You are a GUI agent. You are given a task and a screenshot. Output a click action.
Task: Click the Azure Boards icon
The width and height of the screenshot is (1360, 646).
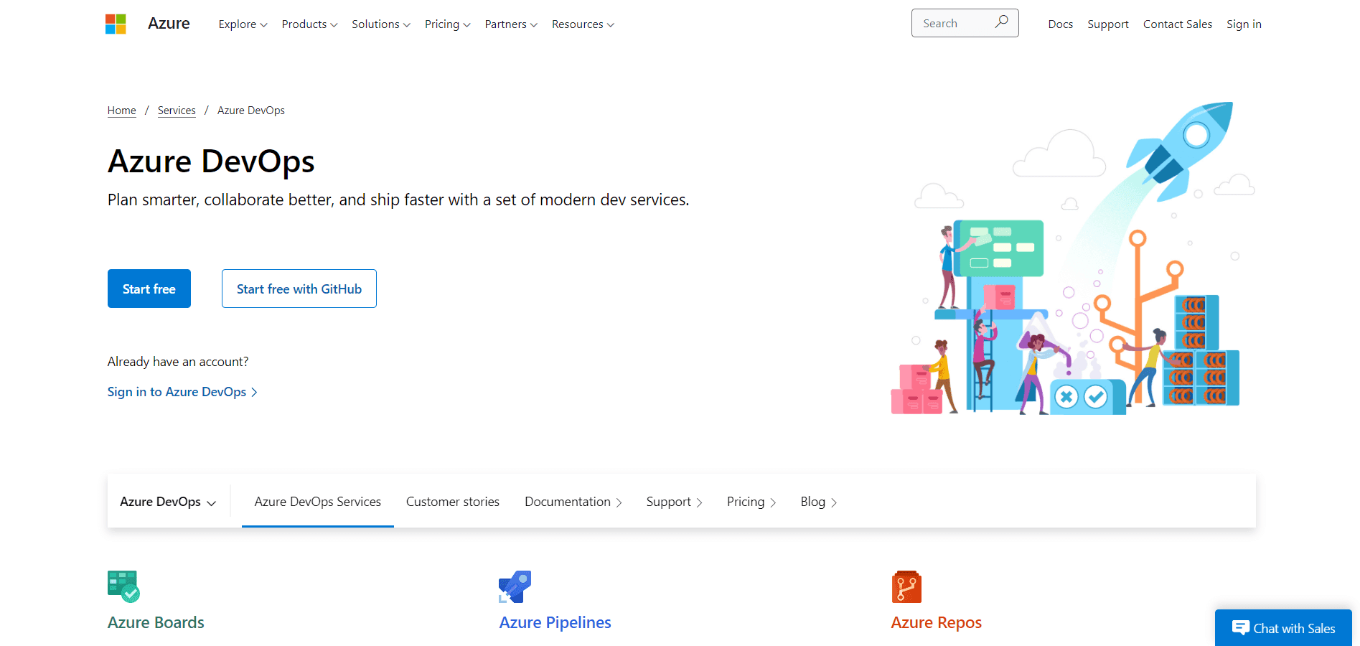pyautogui.click(x=123, y=586)
